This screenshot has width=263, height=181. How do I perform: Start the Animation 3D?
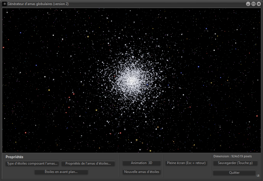[x=142, y=163]
